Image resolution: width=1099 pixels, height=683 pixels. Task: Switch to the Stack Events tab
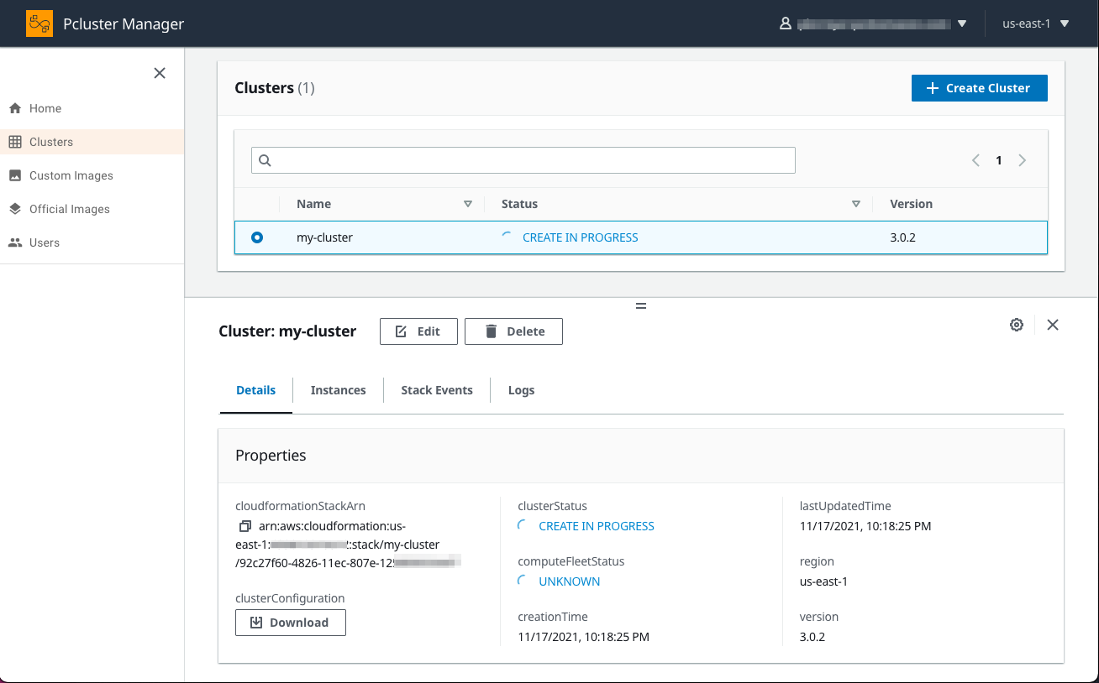437,390
